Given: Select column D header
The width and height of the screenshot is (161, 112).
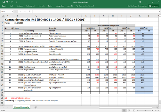Looking at the screenshot, I should tap(65, 16).
